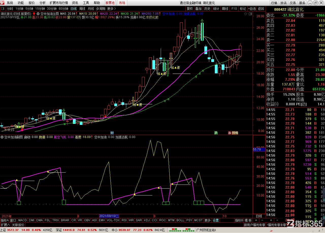This screenshot has width=325, height=233.
Task: Select the 60分钟 period tab
Action: [x=63, y=9]
